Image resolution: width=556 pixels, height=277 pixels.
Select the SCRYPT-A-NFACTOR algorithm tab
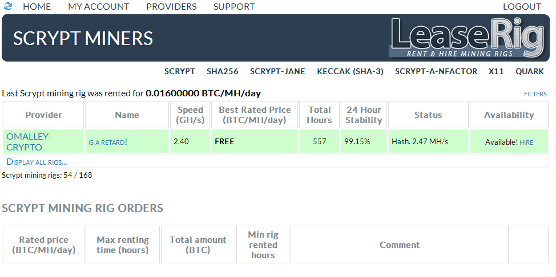click(436, 72)
